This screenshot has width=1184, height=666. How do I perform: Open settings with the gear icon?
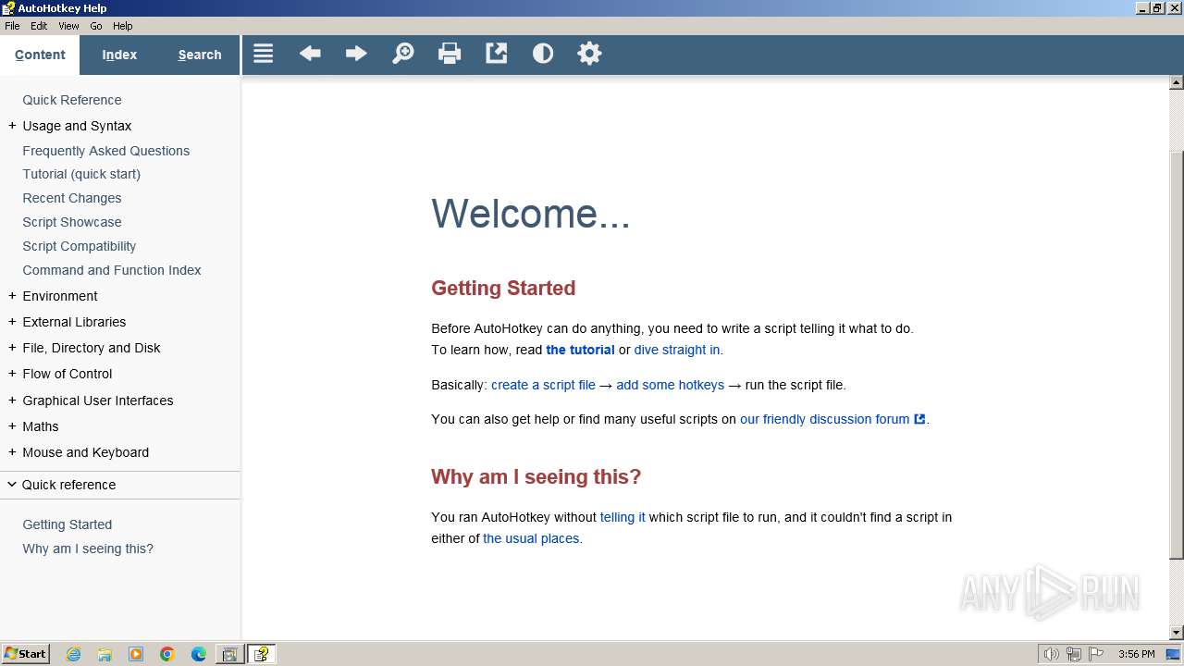coord(589,54)
